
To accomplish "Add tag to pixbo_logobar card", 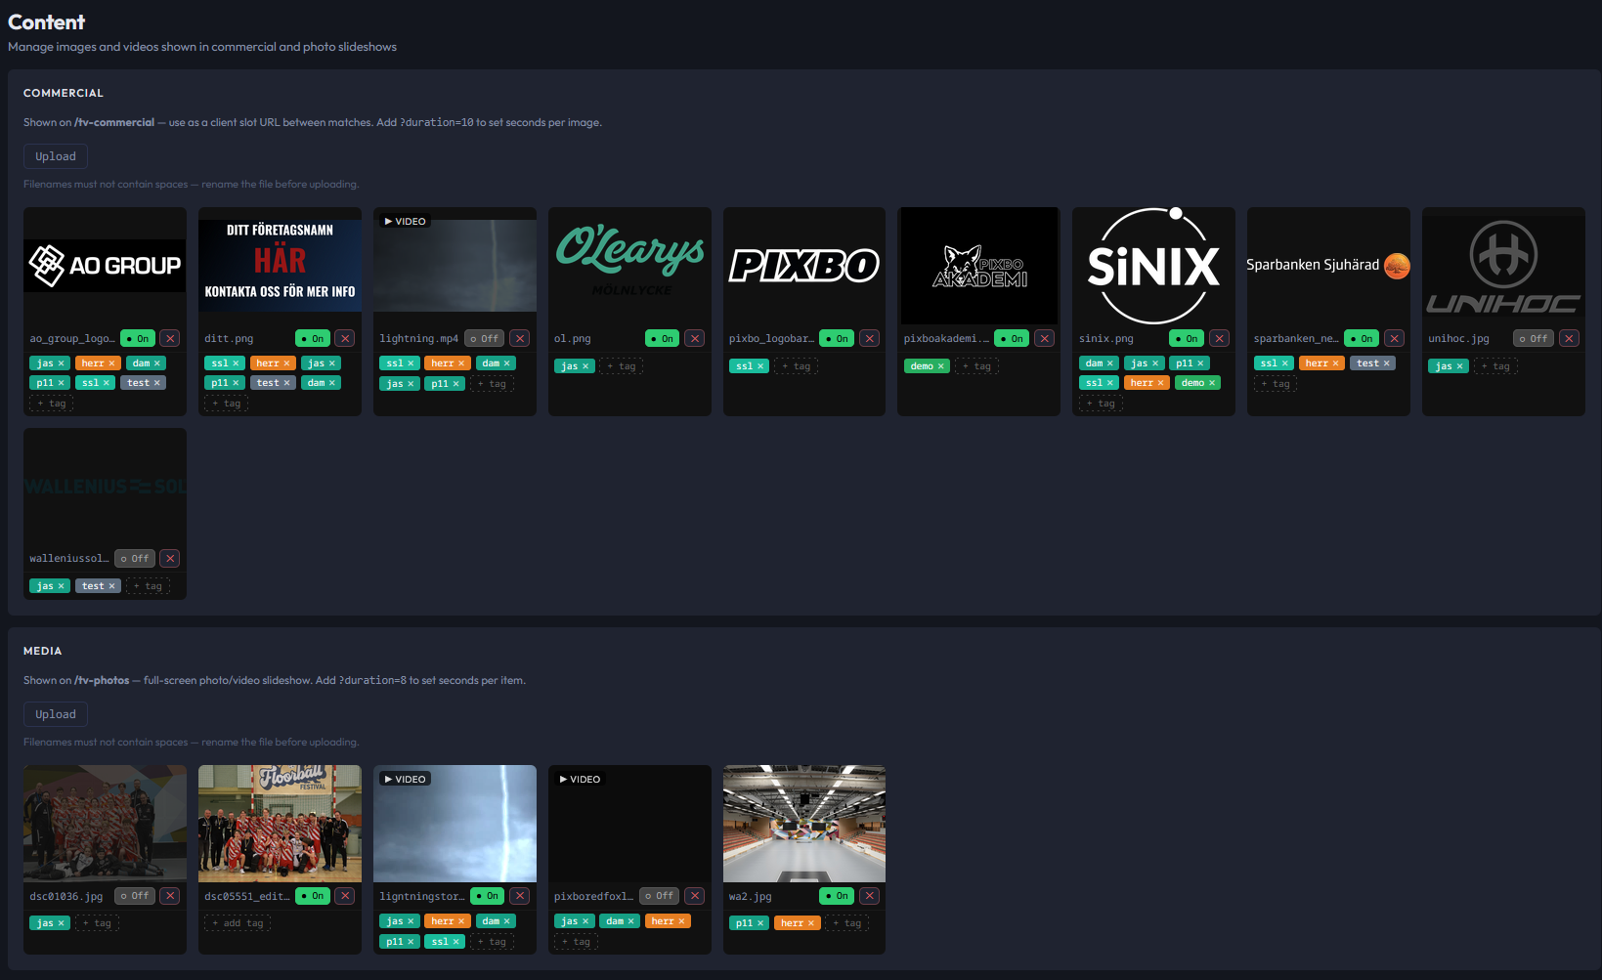I will point(797,366).
